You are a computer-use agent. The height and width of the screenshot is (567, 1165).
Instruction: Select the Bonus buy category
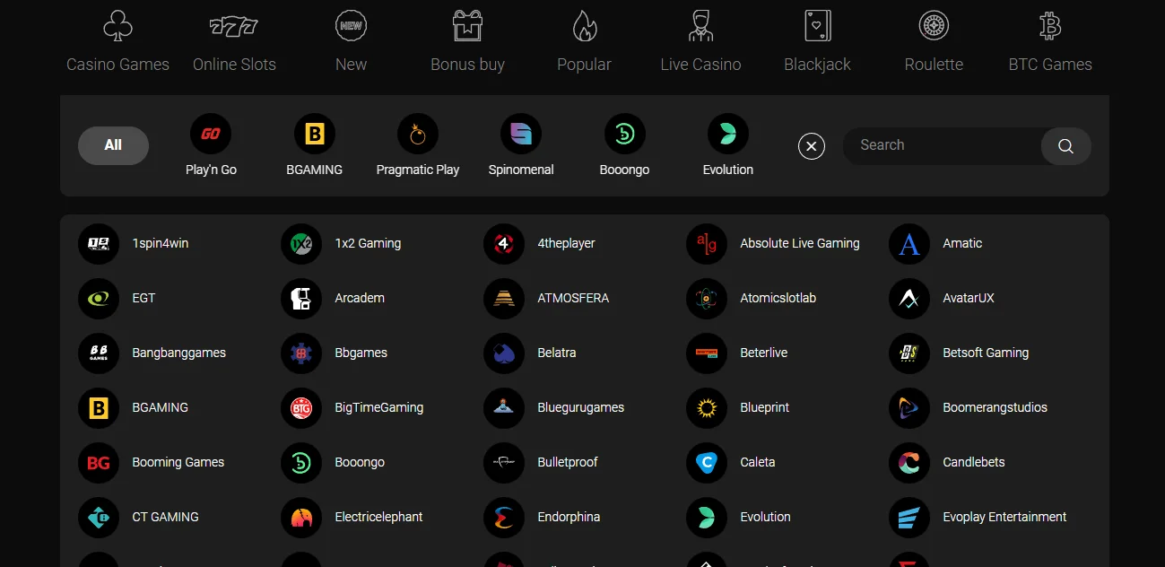(x=467, y=41)
